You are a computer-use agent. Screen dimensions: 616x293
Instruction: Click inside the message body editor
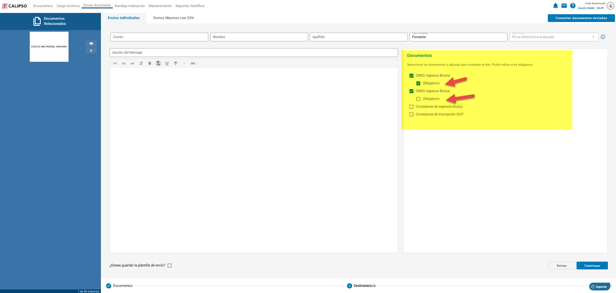(x=254, y=160)
